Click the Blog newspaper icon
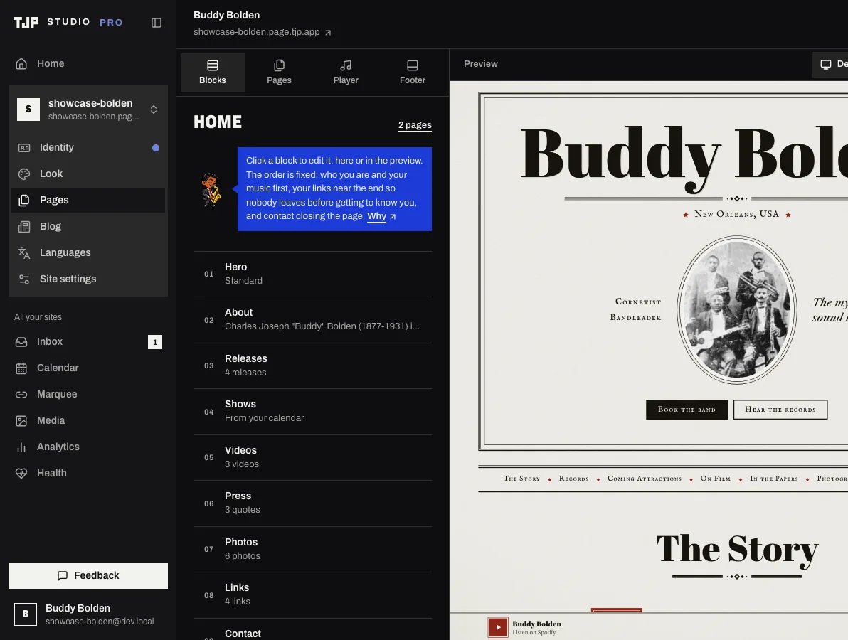 pyautogui.click(x=23, y=226)
